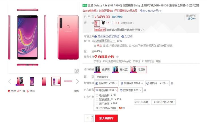Select the 鱼子黑 color option
This screenshot has width=207, height=125.
pyautogui.click(x=103, y=69)
